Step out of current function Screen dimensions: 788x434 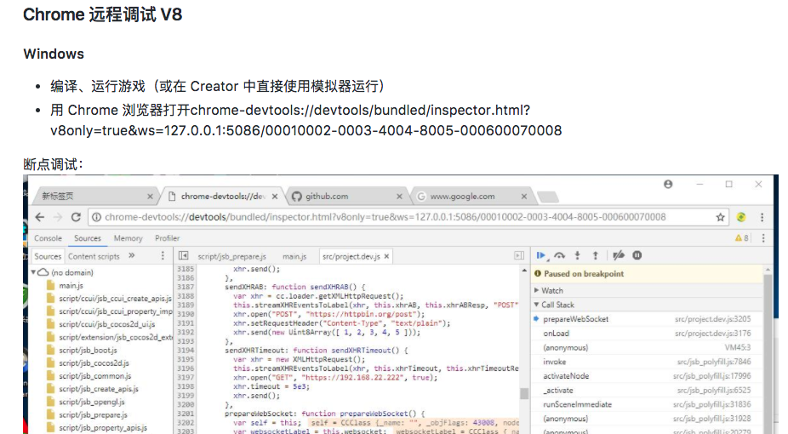tap(596, 255)
